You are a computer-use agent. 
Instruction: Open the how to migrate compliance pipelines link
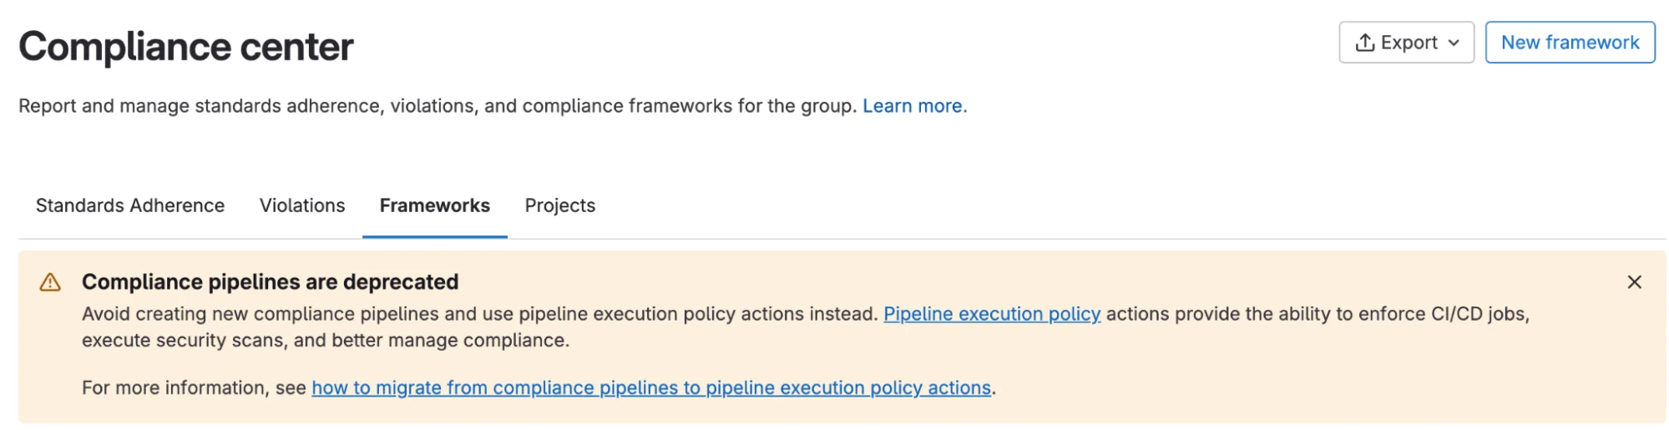pyautogui.click(x=650, y=387)
